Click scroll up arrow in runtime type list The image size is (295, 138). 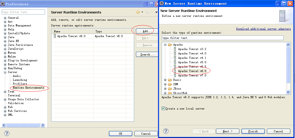click(288, 45)
